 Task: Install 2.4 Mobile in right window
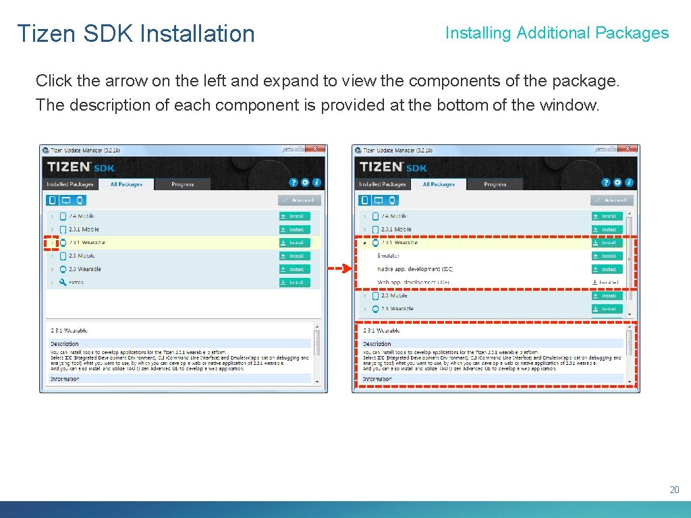click(x=607, y=217)
